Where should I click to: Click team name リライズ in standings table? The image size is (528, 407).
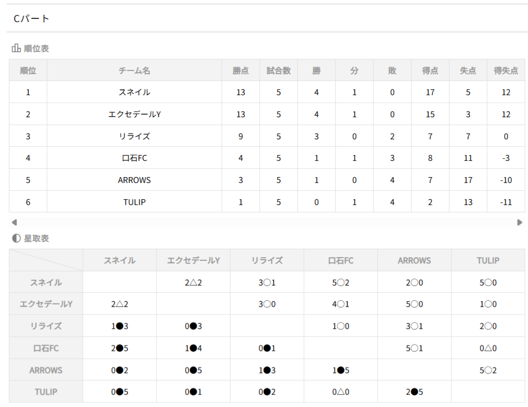coord(134,136)
